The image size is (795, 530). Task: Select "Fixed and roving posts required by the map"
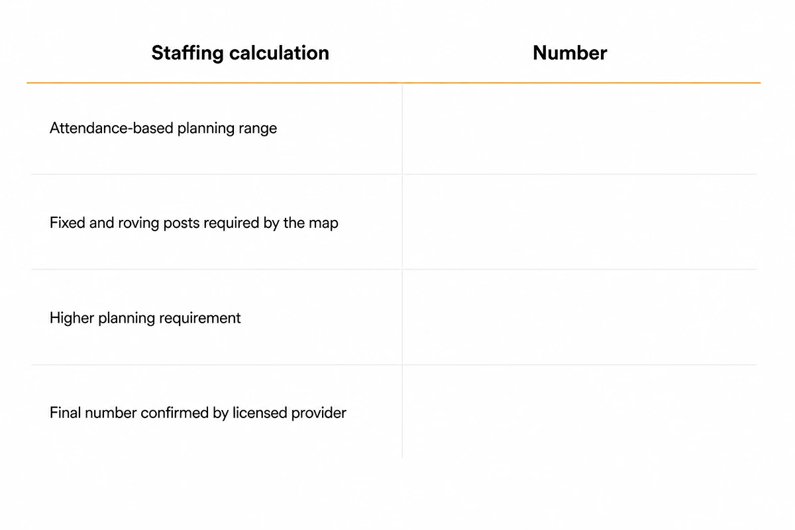tap(193, 223)
